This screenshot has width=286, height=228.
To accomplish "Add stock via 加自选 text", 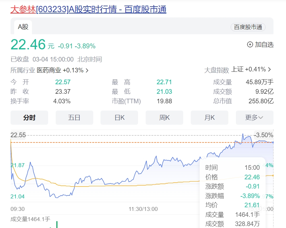I will (264, 44).
